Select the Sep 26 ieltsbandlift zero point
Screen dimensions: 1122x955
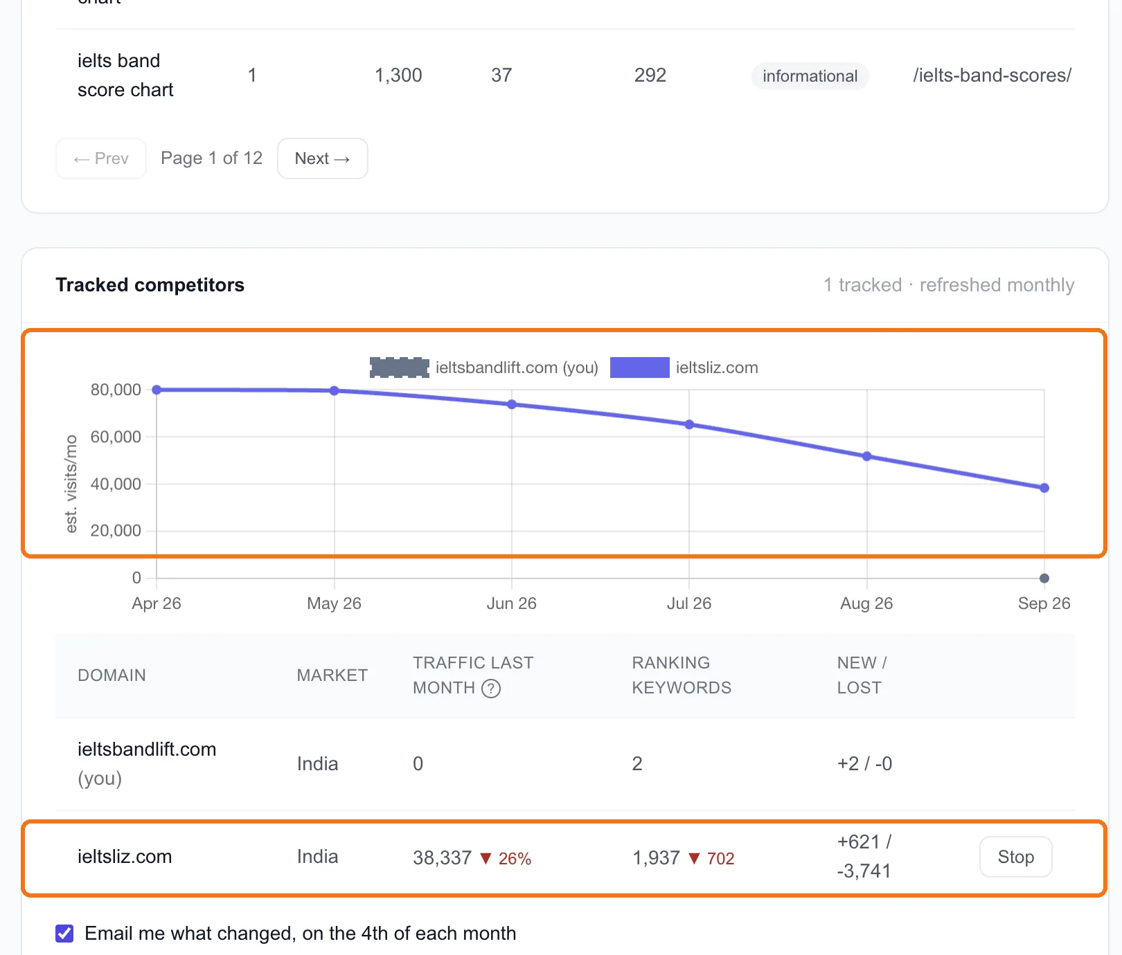tap(1044, 579)
